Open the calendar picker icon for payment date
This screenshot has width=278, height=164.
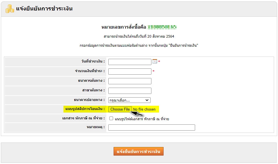pyautogui.click(x=155, y=61)
